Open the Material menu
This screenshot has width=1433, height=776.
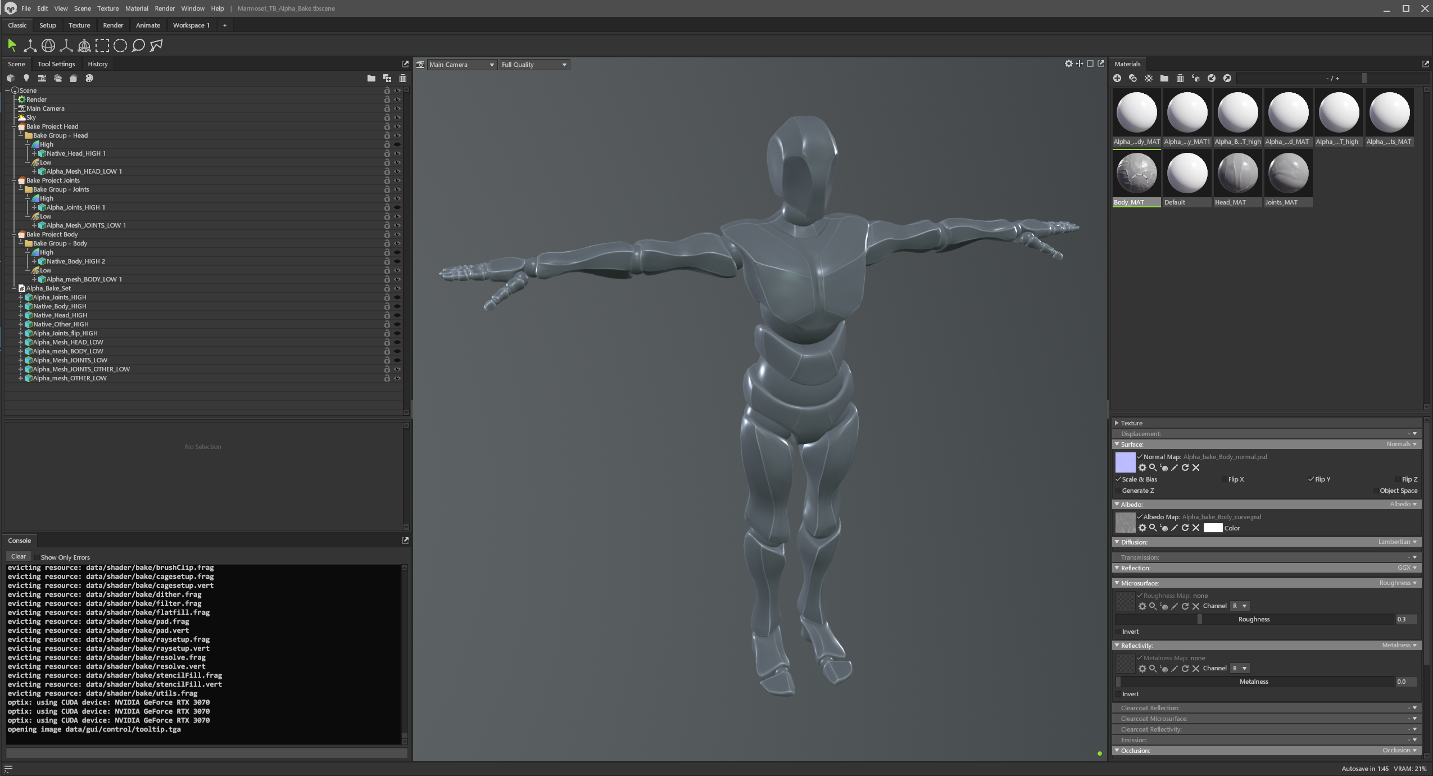137,8
